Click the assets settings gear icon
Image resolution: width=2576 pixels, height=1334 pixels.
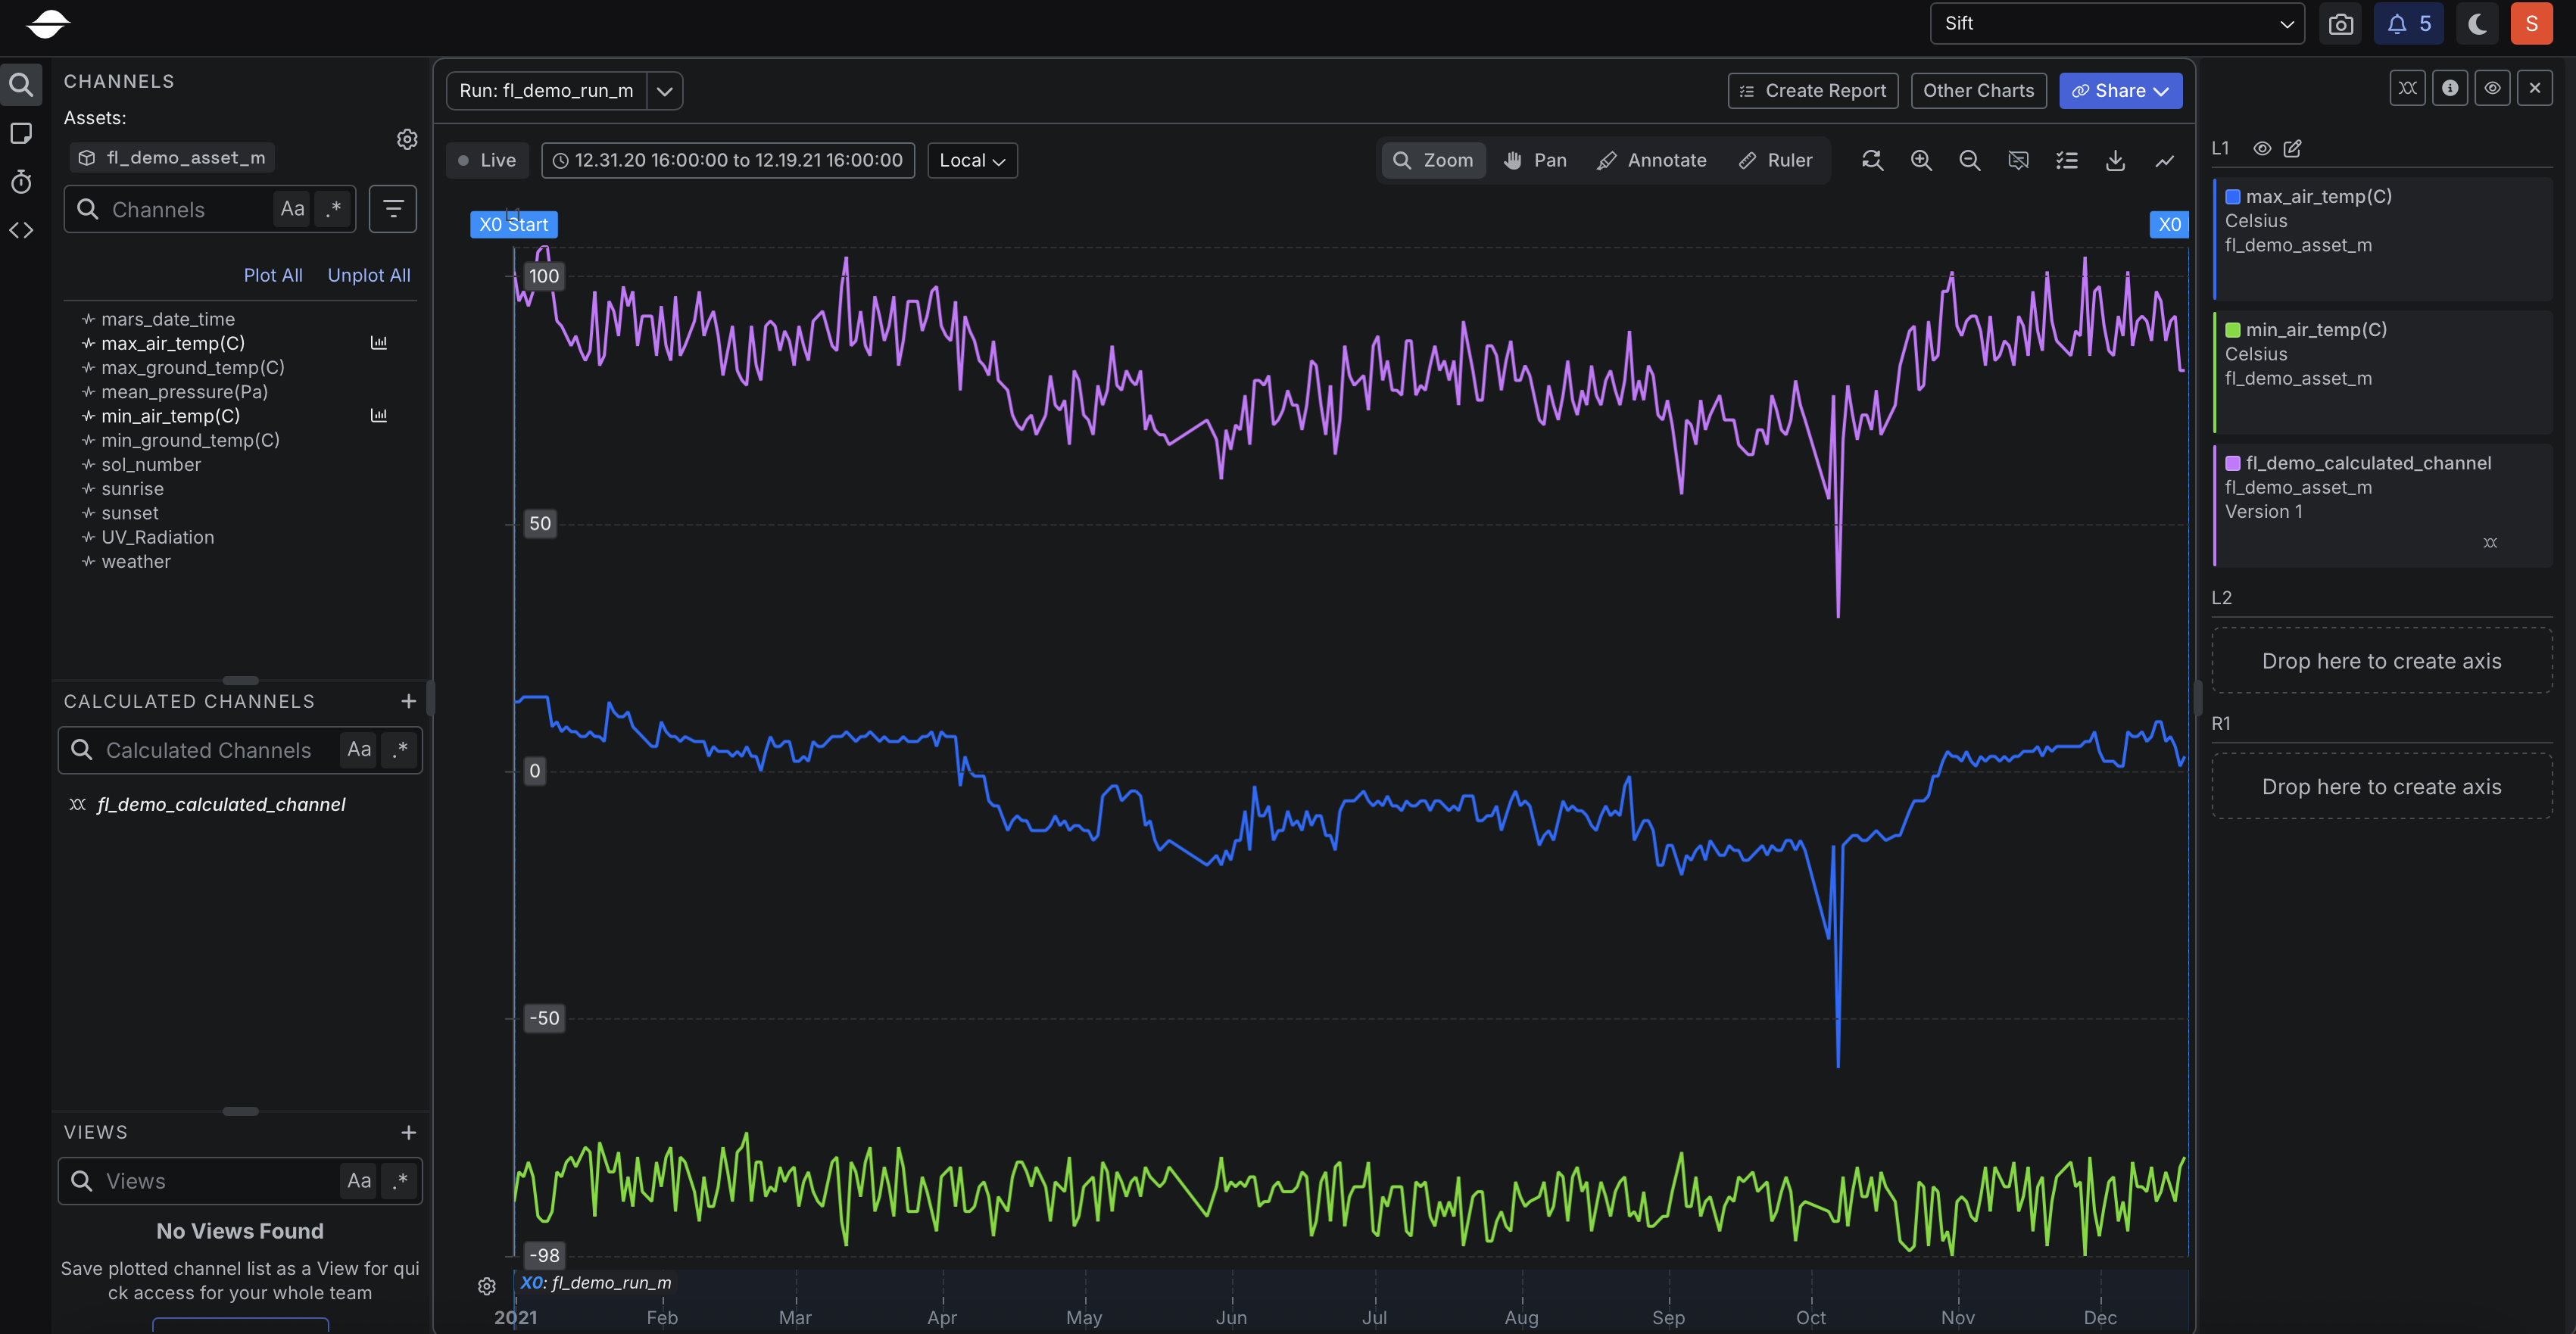[407, 139]
